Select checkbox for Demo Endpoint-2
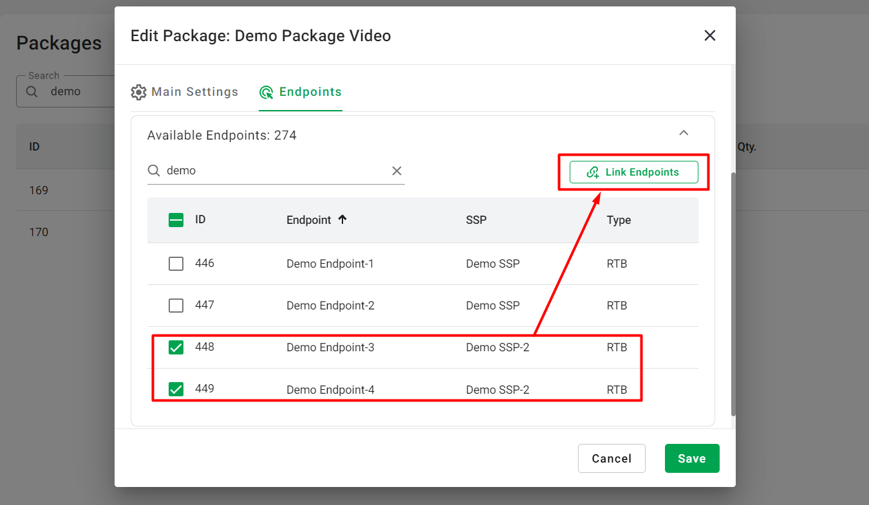The height and width of the screenshot is (505, 869). tap(176, 306)
